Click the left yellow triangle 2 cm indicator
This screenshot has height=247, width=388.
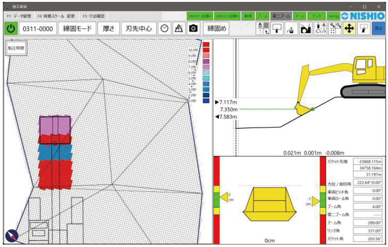(224, 197)
